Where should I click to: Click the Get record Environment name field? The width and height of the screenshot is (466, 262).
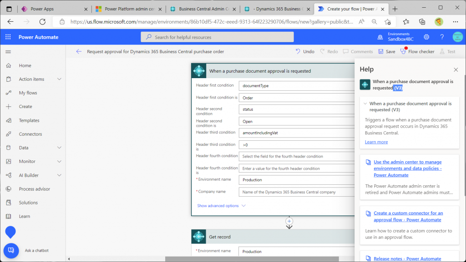coord(296,252)
